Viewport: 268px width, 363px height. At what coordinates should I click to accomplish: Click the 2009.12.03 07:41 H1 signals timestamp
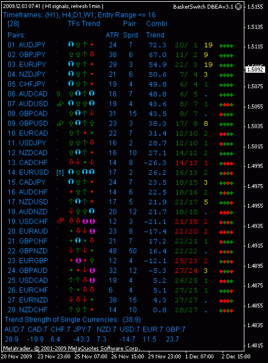[53, 6]
